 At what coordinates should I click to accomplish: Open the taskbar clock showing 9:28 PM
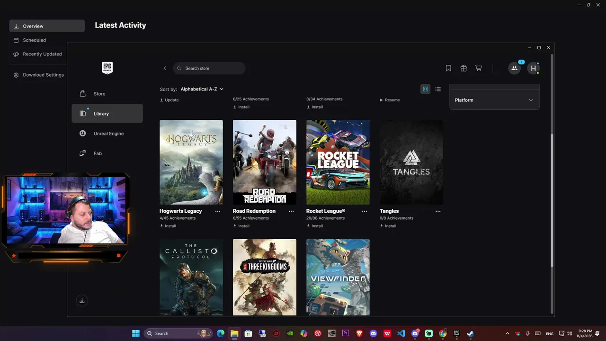point(584,333)
